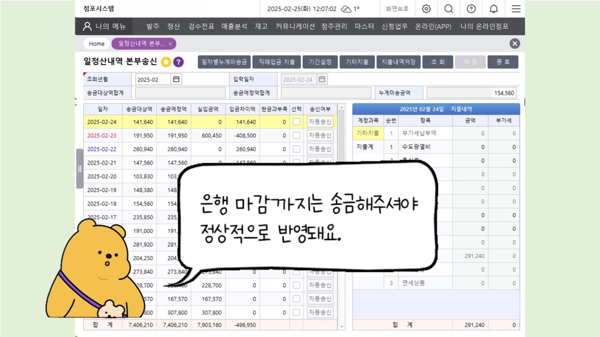Close all tabs with the dark X icon
The height and width of the screenshot is (337, 600).
515,43
